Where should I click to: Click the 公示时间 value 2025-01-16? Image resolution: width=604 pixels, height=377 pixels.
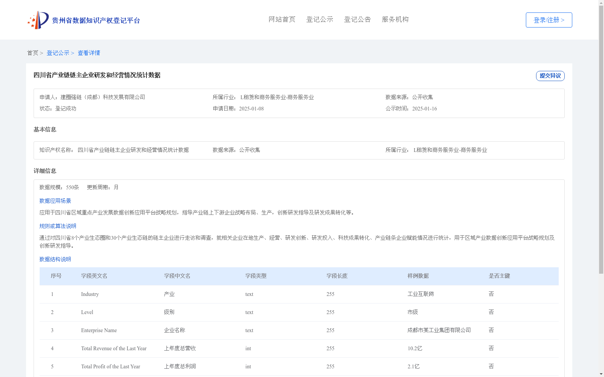click(424, 109)
